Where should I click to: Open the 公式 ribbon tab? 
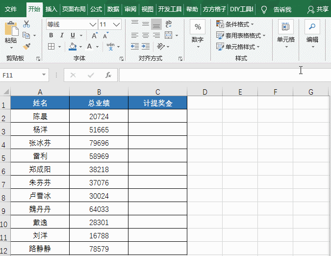click(x=96, y=9)
